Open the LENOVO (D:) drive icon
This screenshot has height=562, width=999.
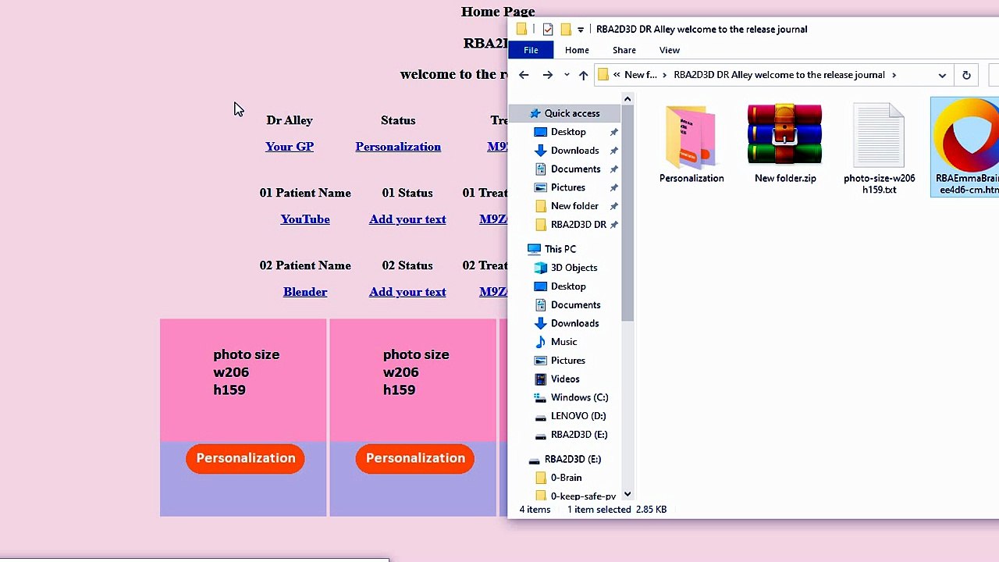click(x=540, y=416)
